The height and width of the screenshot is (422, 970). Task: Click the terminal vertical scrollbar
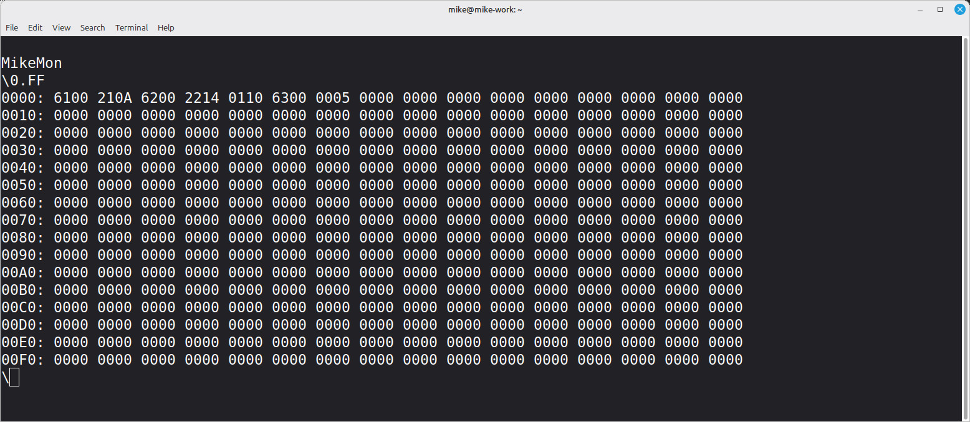[966, 228]
